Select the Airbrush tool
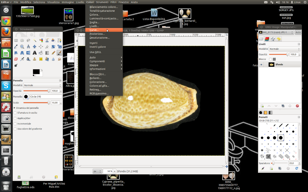The image size is (308, 192). 22,59
